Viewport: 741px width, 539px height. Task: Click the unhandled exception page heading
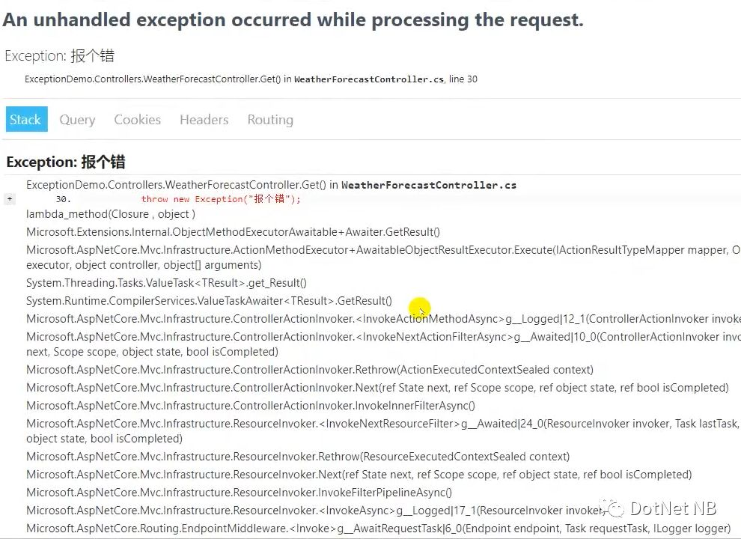(x=293, y=20)
